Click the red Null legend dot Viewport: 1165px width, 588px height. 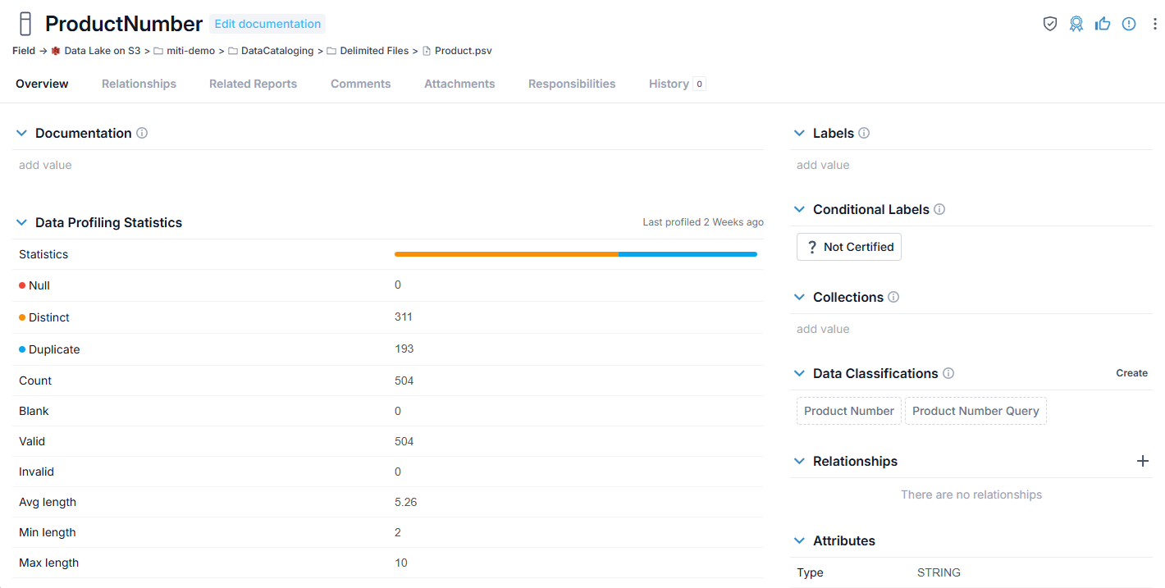(22, 285)
